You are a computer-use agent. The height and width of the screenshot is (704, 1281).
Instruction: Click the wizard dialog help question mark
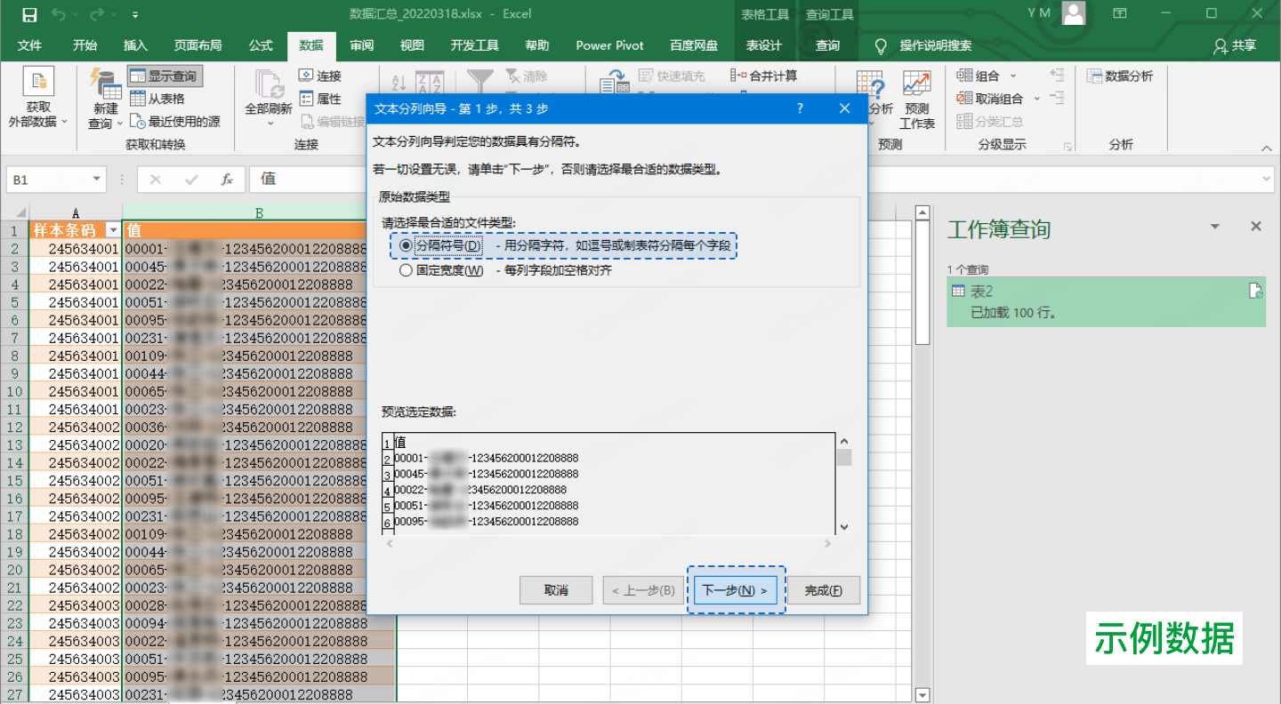[800, 108]
